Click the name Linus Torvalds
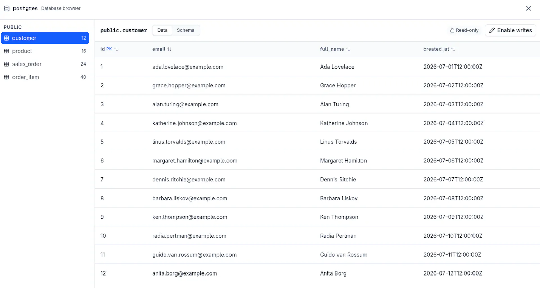 (339, 142)
